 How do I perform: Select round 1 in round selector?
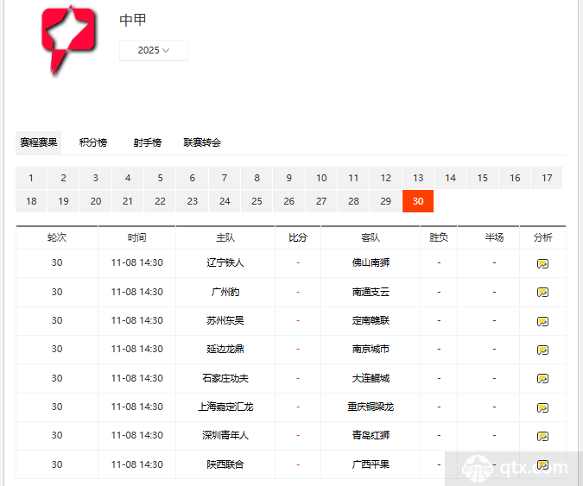31,178
